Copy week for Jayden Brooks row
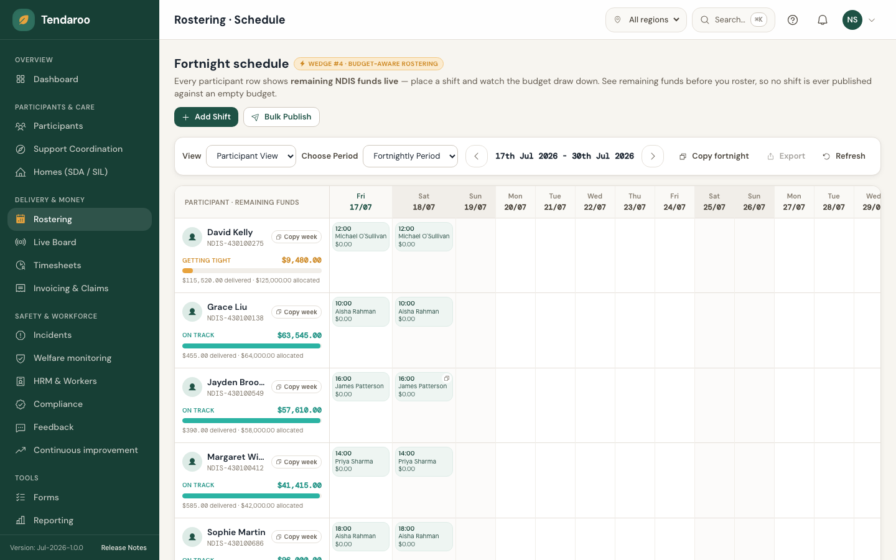 click(x=296, y=387)
